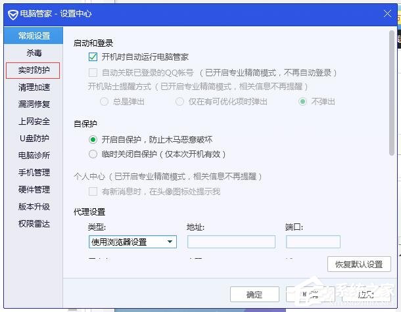Select 仅在有可优化项时弹出 radio option
Viewport: 401px width, 312px height.
179,102
